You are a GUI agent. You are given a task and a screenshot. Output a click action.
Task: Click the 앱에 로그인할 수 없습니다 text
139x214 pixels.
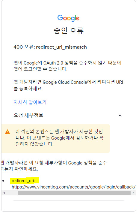pos(40,69)
